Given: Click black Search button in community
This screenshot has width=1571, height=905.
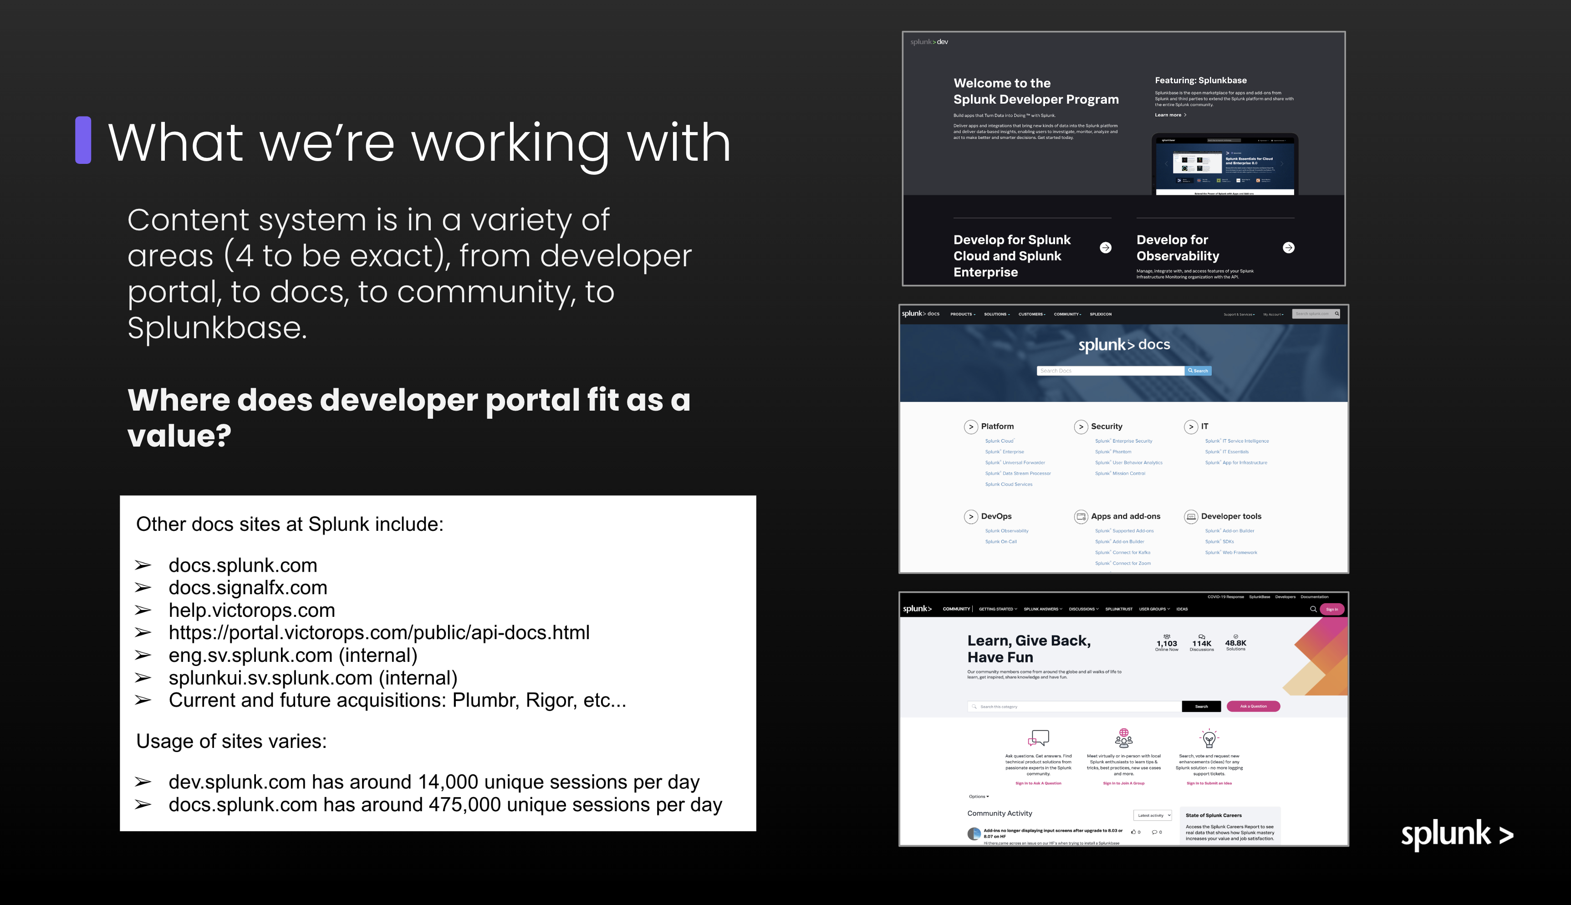Looking at the screenshot, I should [x=1201, y=707].
